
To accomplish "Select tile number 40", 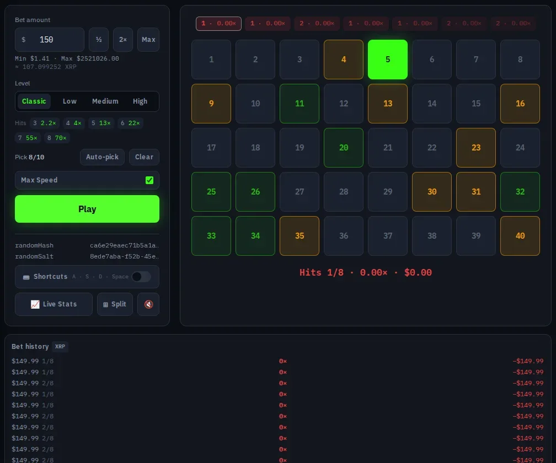I will (520, 236).
